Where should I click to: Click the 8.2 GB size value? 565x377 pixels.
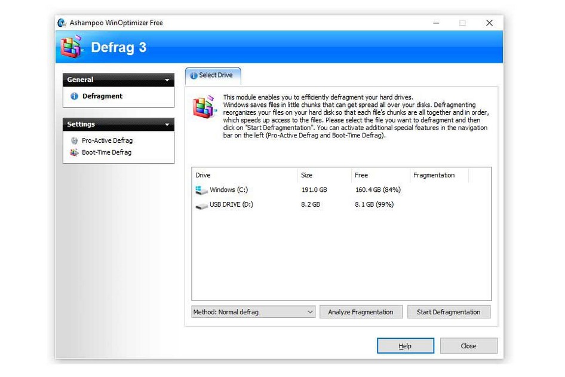coord(311,205)
